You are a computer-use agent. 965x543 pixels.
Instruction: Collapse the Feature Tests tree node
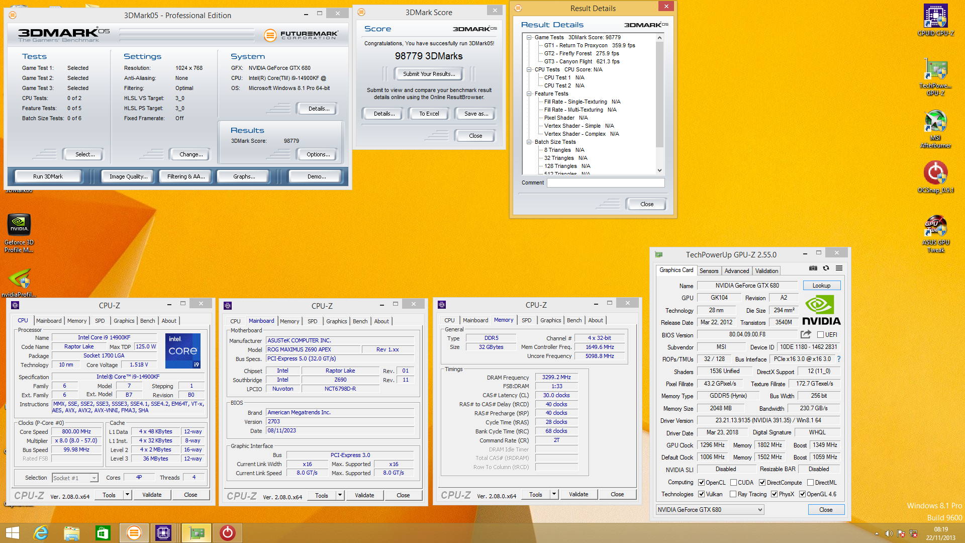click(x=529, y=94)
